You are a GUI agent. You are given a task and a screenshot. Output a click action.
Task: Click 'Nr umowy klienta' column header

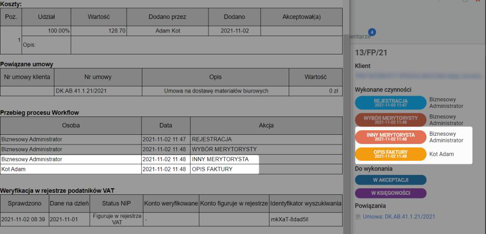click(27, 77)
